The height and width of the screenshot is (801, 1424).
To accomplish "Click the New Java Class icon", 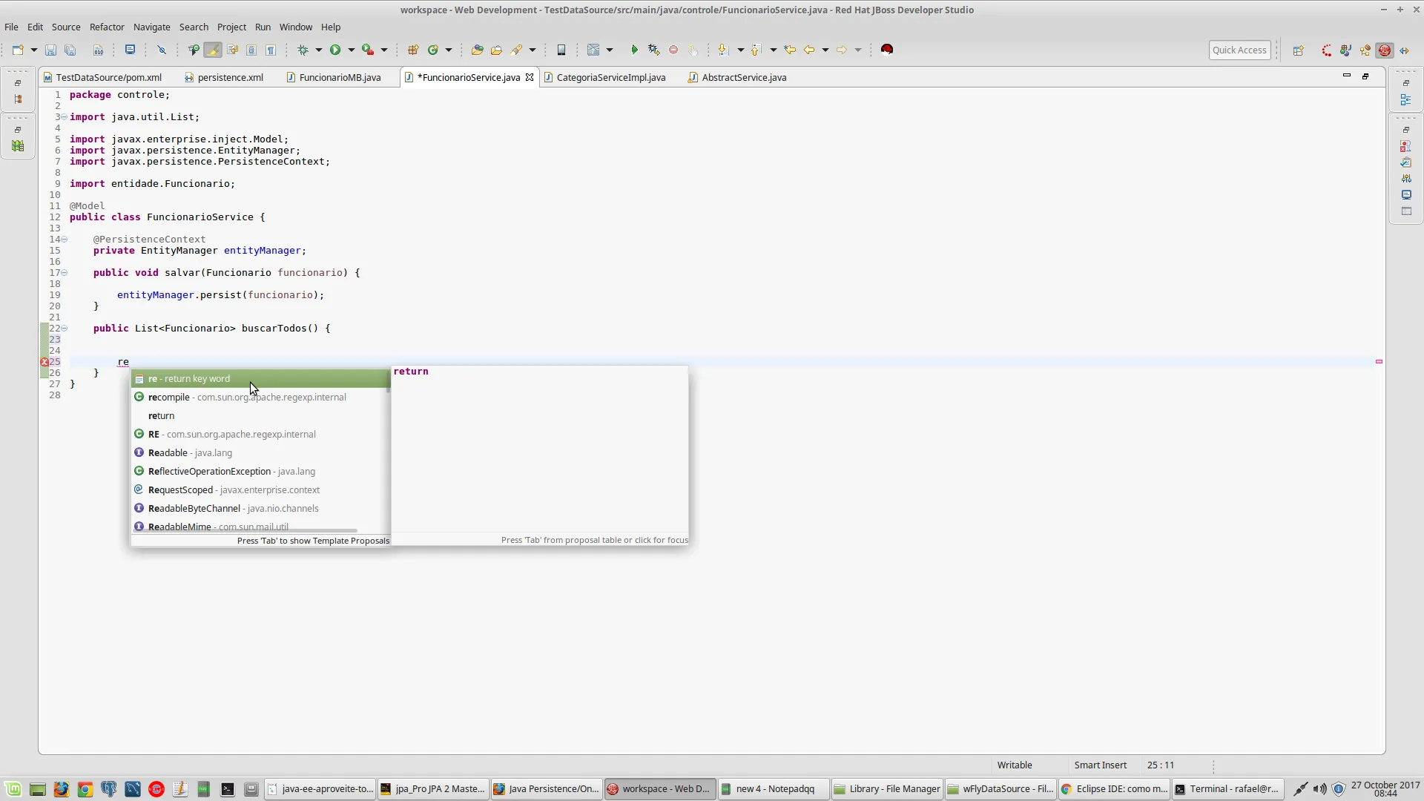I will [x=433, y=50].
